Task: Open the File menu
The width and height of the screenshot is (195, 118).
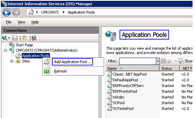Action: pyautogui.click(x=9, y=22)
